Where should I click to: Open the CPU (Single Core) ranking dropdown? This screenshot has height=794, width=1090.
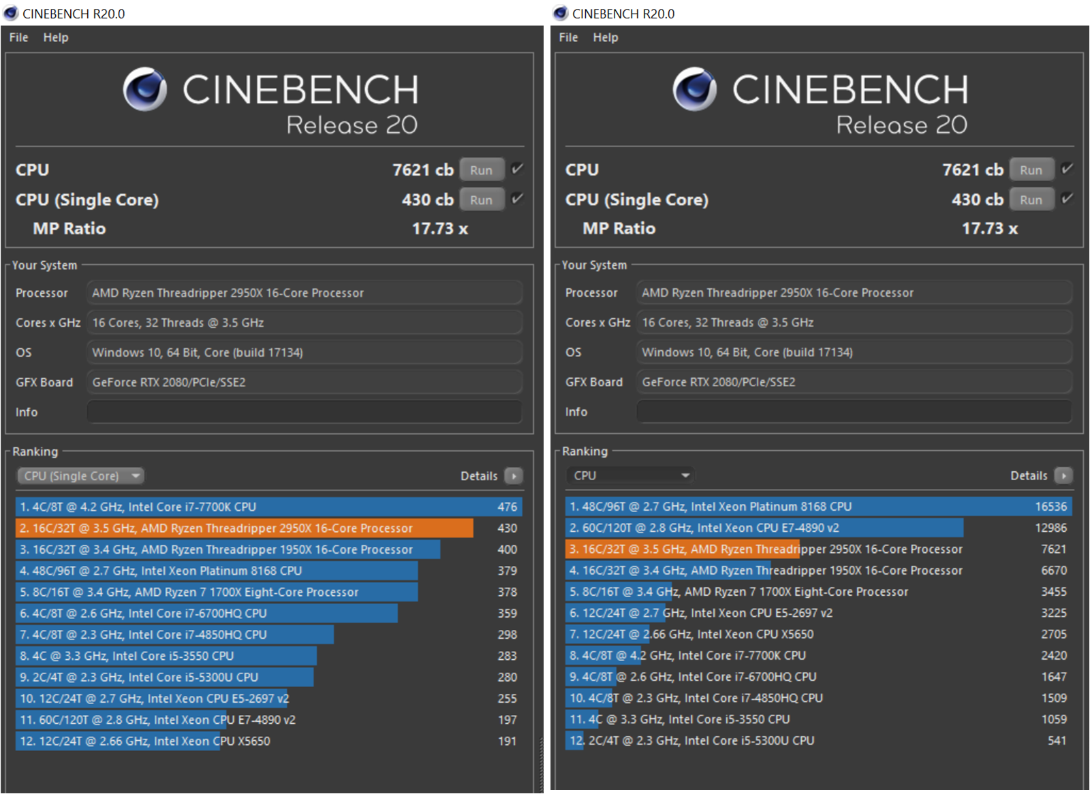[80, 475]
